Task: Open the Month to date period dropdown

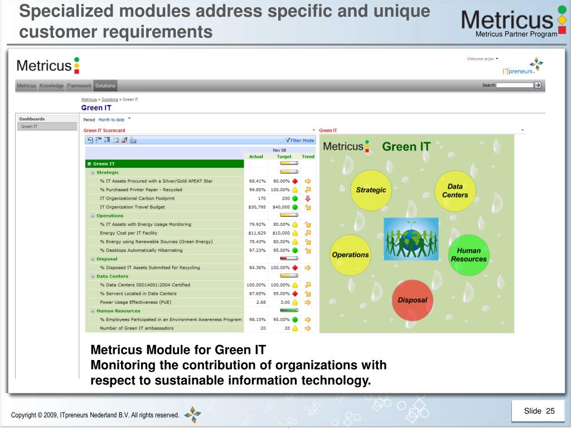Action: click(x=114, y=120)
